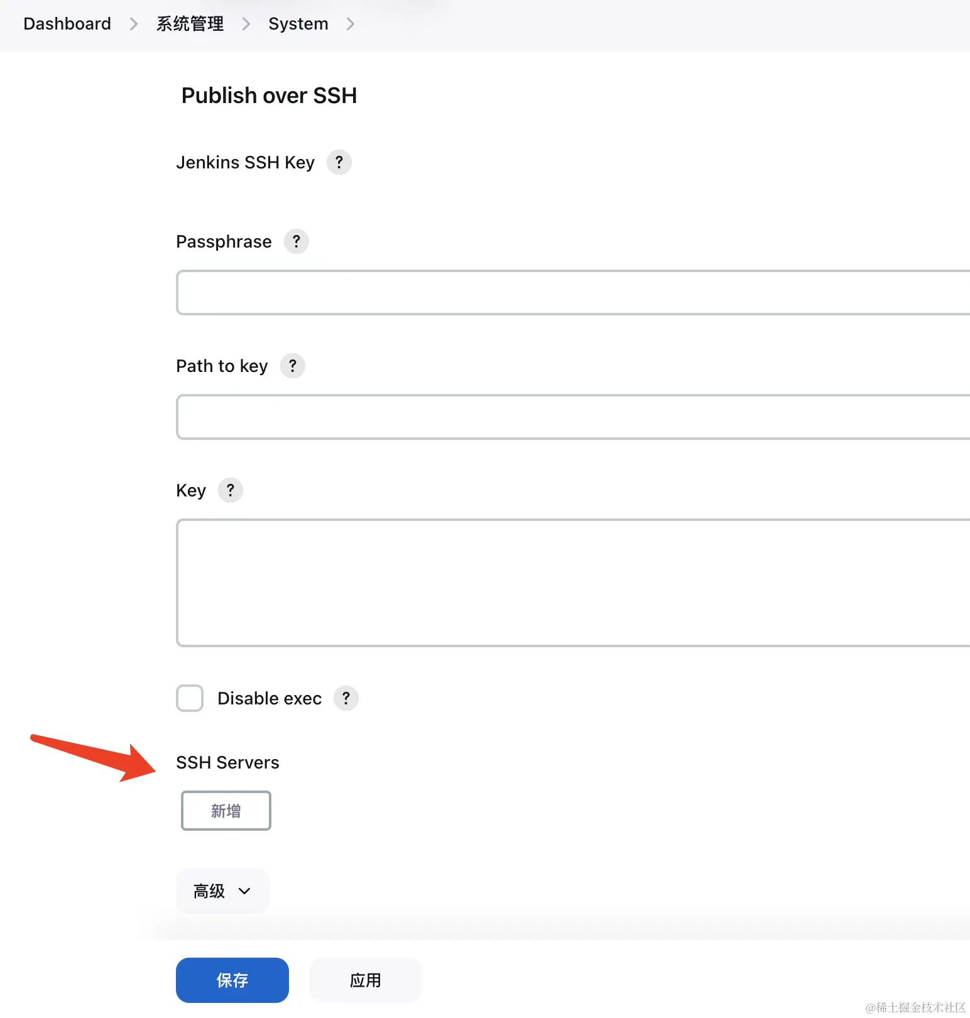
Task: Navigate to 系统管理 breadcrumb
Action: click(x=190, y=24)
